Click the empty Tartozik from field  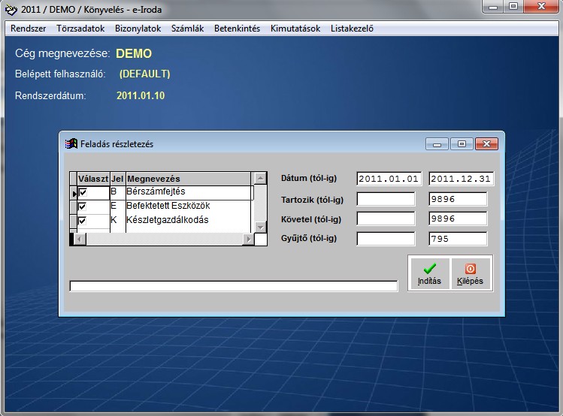click(386, 199)
